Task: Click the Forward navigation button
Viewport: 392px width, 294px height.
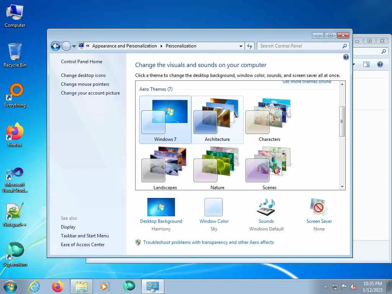Action: [x=66, y=46]
